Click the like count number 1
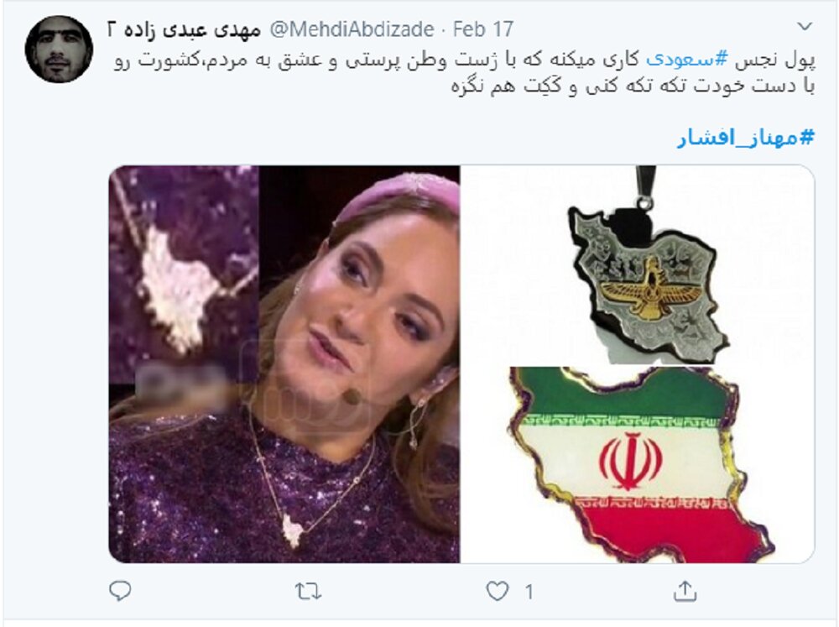Screen dimensions: 839x627 [x=529, y=593]
